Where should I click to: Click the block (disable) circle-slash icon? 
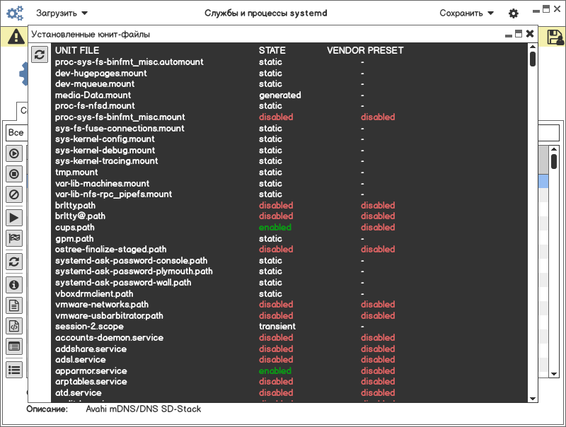click(14, 194)
